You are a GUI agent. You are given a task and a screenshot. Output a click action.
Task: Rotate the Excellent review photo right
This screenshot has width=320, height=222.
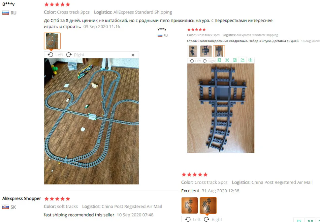(x=213, y=219)
